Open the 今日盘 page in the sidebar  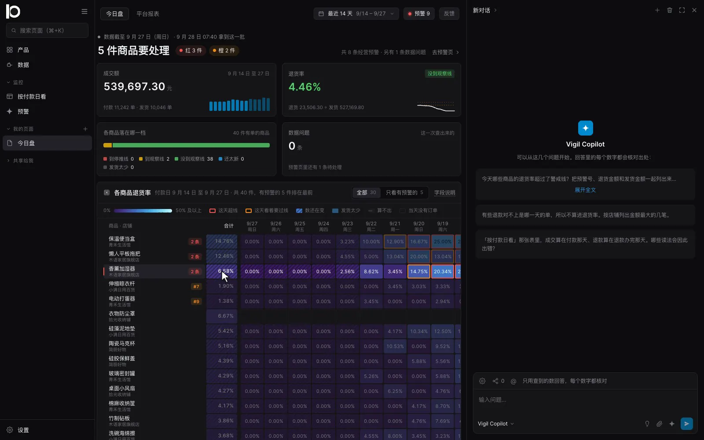[47, 143]
